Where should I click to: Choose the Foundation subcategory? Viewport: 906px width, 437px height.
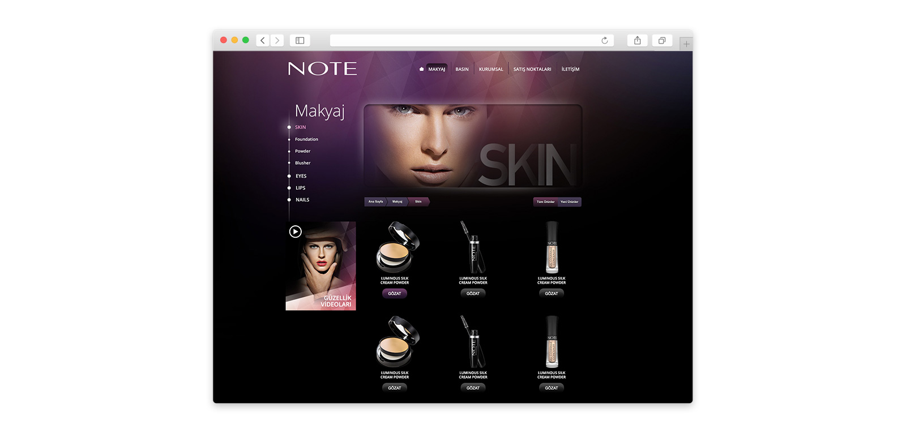(x=306, y=139)
